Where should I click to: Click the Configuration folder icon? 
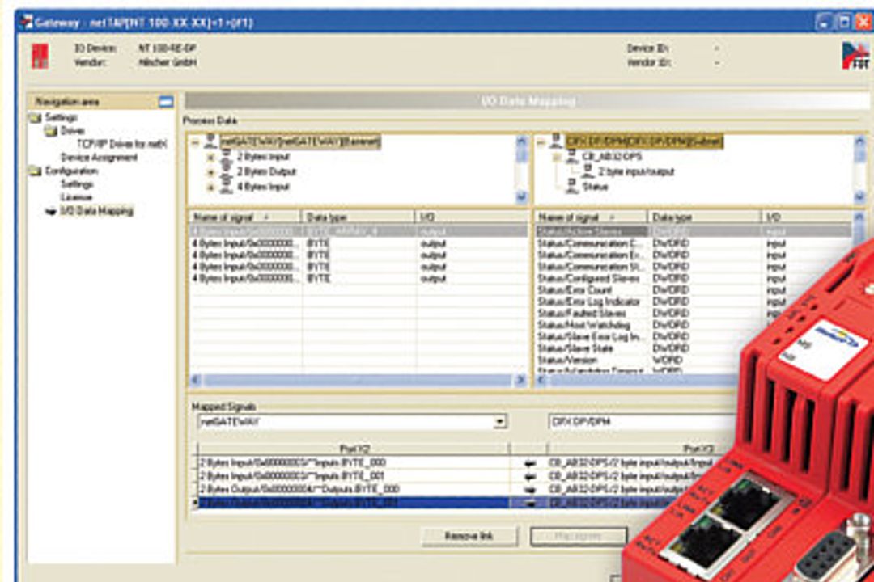tap(36, 171)
